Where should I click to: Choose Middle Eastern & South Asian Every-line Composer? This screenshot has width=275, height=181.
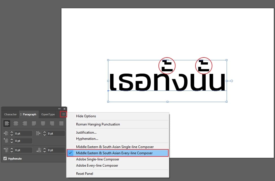click(118, 153)
